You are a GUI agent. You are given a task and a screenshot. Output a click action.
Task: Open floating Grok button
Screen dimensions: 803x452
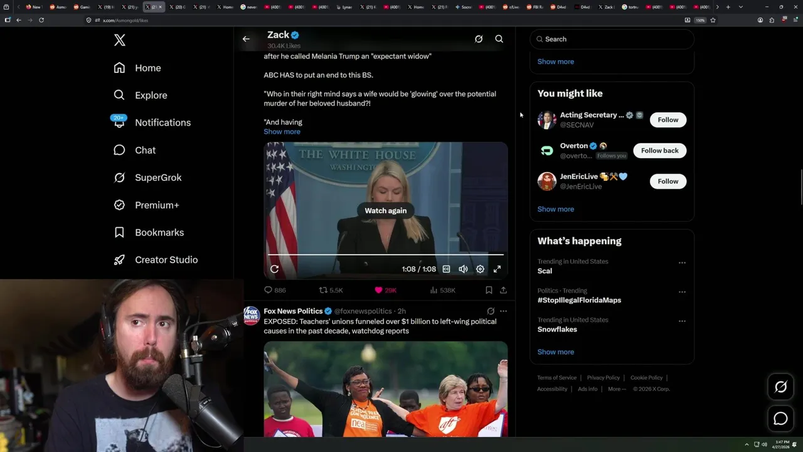coord(780,387)
